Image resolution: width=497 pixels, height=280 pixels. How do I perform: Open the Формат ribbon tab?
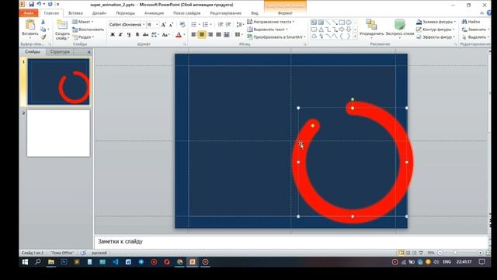tap(285, 13)
